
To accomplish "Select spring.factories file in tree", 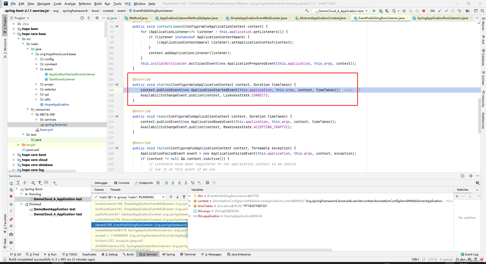I will 56,124.
